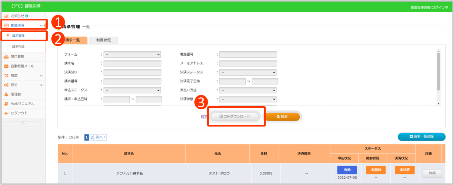
Task: Click the ログアウト exit icon
Action: (6, 113)
